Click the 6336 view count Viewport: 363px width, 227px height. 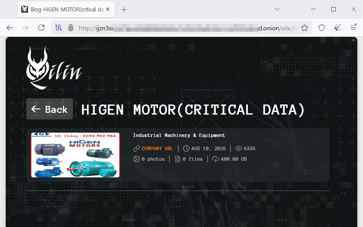pos(250,148)
